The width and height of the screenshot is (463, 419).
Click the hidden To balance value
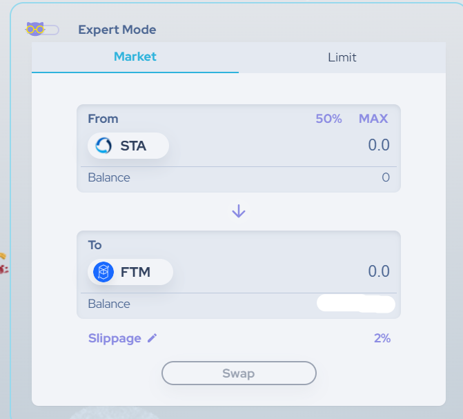pyautogui.click(x=355, y=304)
